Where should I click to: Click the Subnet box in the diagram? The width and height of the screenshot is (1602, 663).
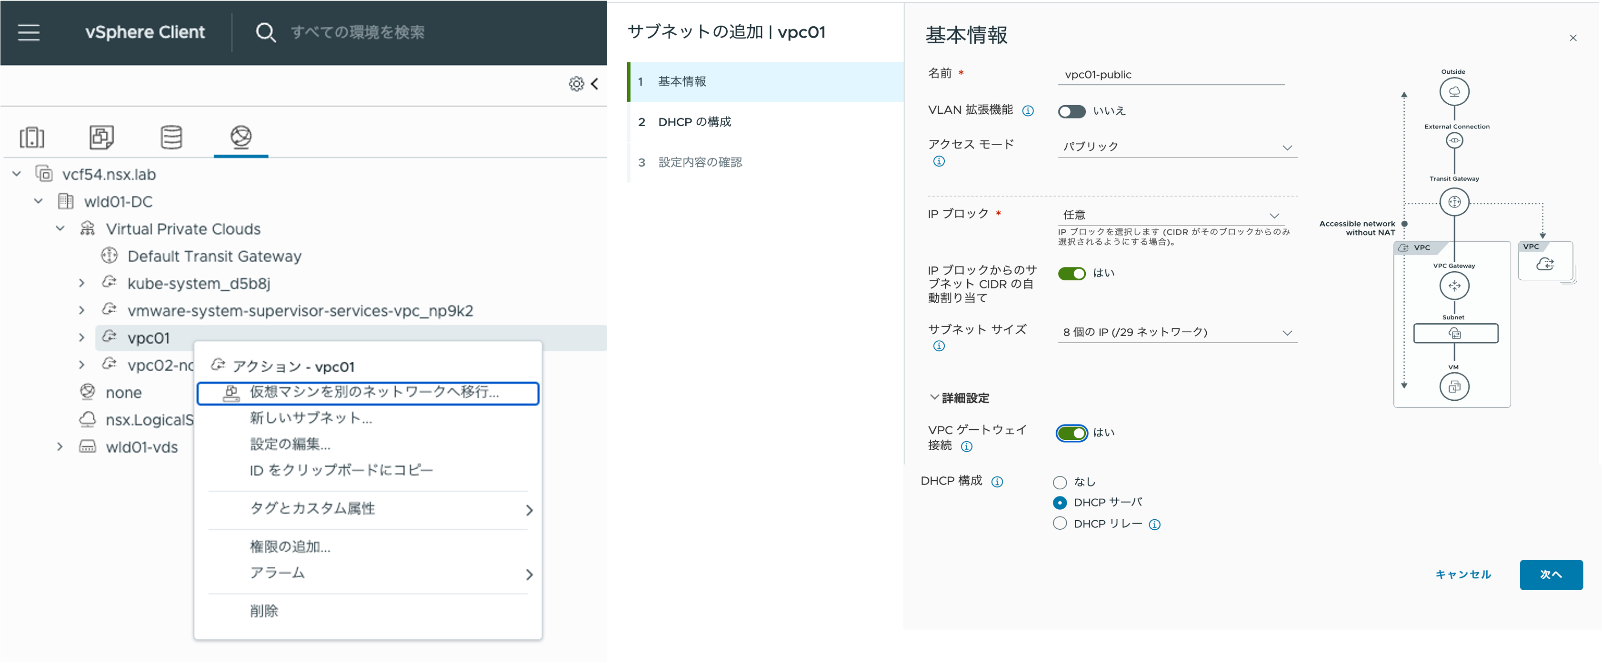coord(1455,334)
